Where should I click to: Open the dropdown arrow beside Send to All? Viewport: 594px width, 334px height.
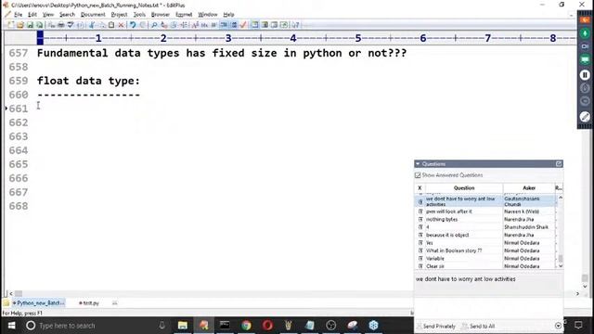pyautogui.click(x=558, y=326)
